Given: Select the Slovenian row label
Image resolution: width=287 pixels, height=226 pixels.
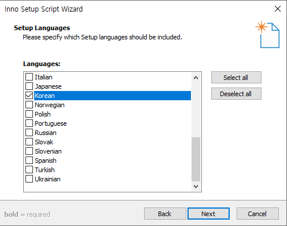Looking at the screenshot, I should [x=48, y=151].
